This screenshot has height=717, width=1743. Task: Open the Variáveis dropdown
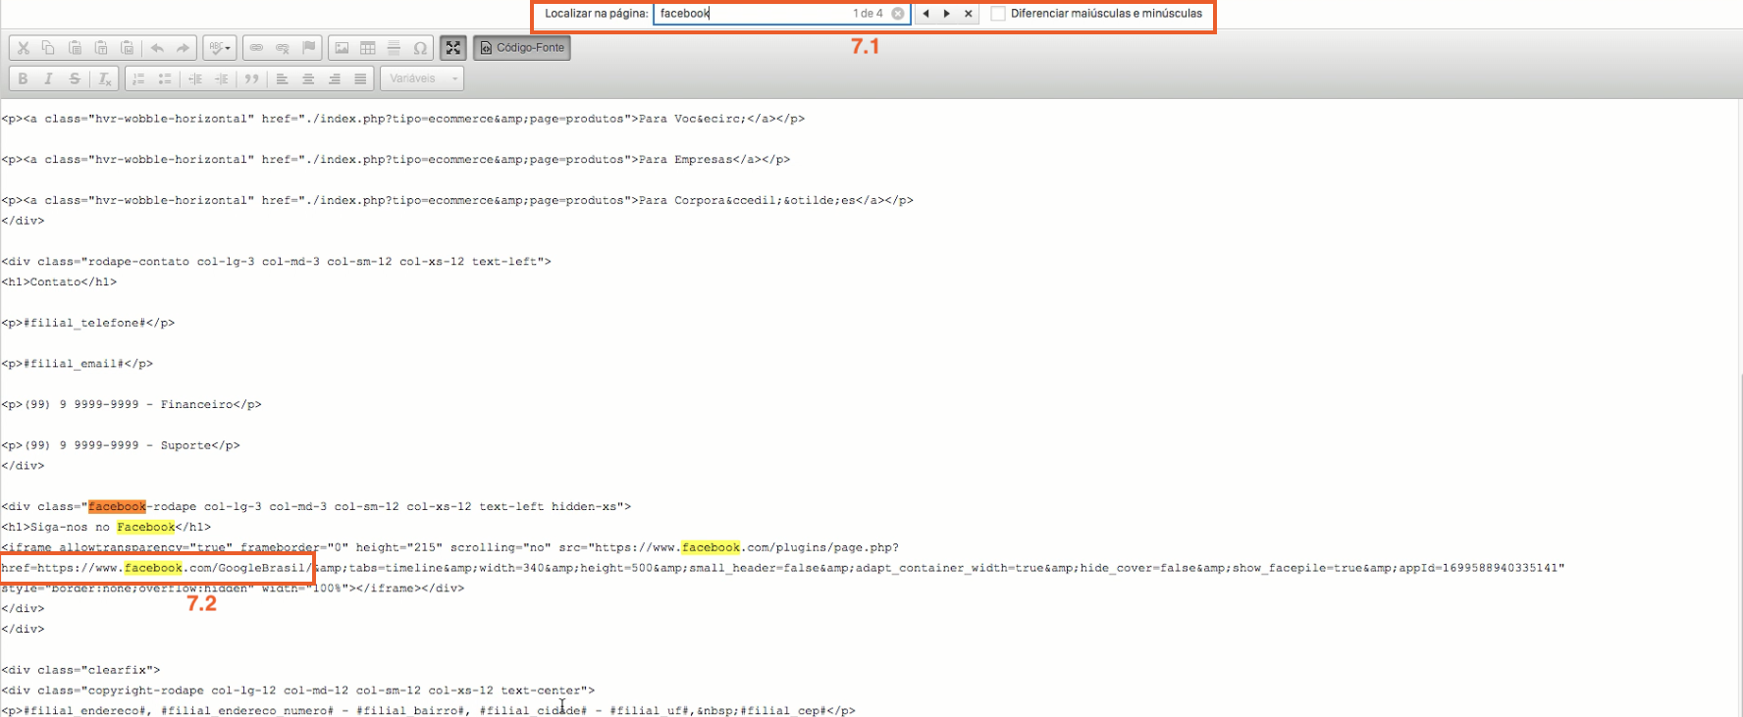click(x=422, y=78)
